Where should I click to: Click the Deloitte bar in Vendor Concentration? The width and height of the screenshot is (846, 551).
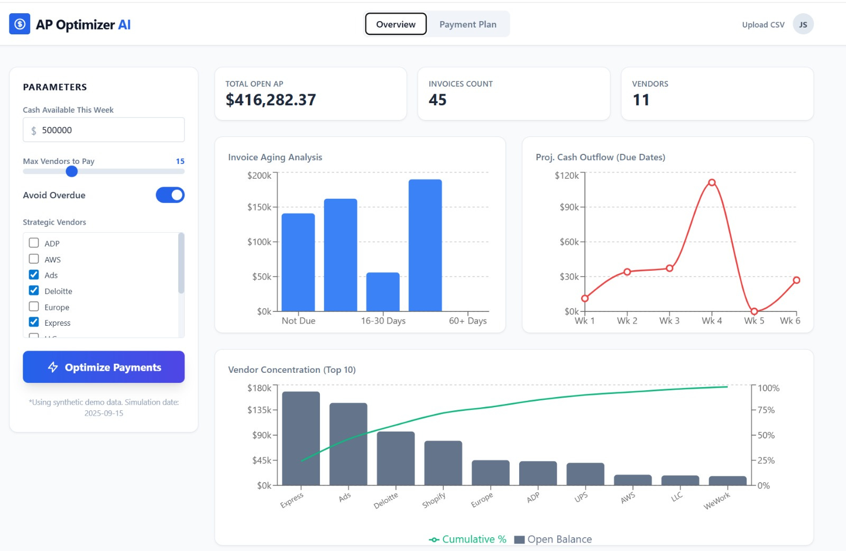coord(396,458)
